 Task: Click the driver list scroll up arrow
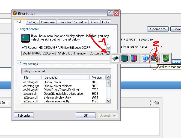108,77
